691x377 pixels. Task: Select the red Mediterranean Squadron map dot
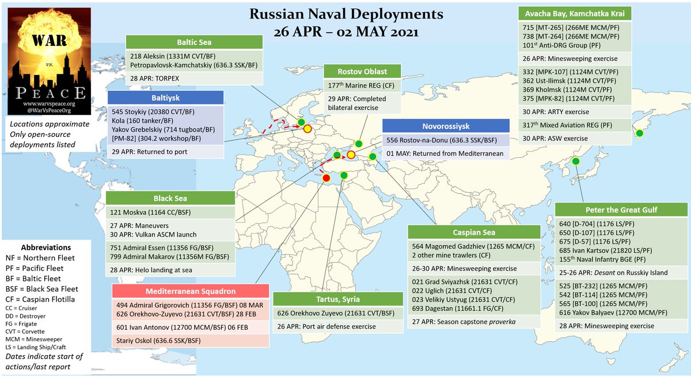[x=326, y=178]
